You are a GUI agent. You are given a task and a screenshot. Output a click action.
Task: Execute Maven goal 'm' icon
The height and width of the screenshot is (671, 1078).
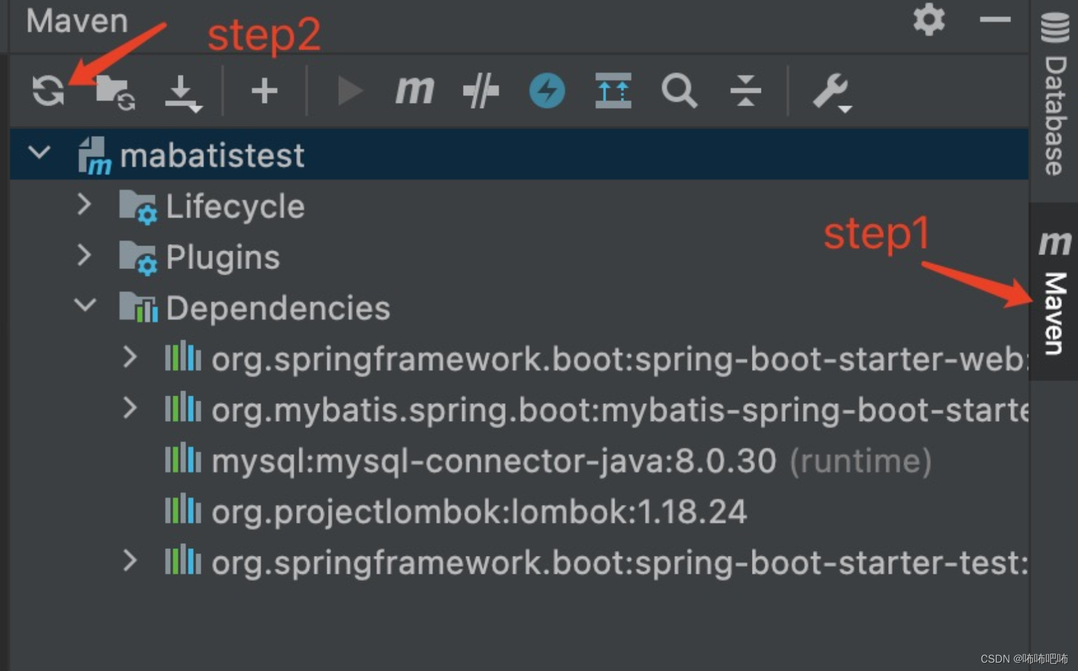(414, 89)
